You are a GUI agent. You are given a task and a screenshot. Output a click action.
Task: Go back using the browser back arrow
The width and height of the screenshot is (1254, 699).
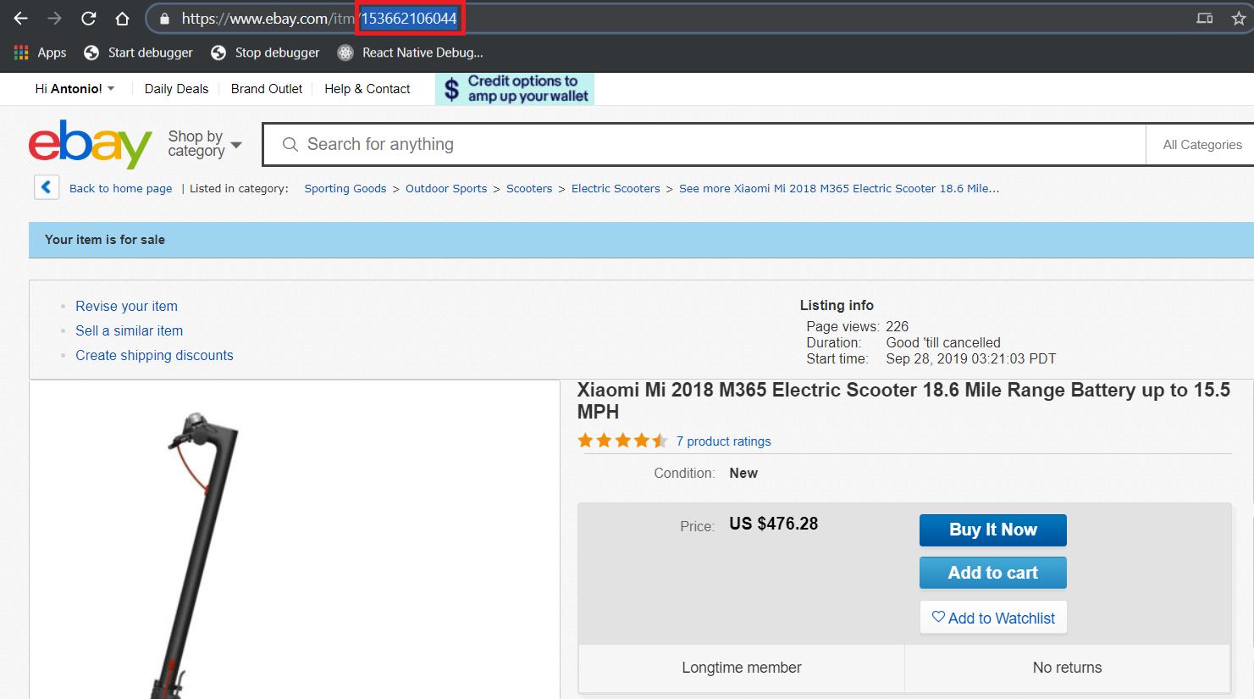point(21,18)
